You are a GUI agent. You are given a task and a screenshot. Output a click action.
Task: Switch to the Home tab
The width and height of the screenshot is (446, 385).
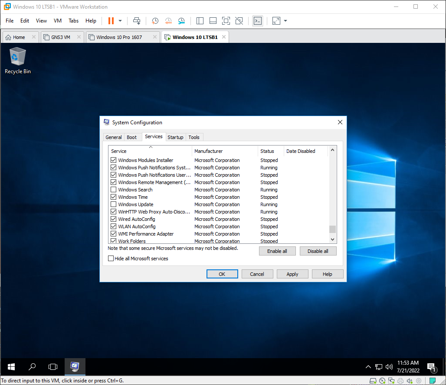click(x=19, y=37)
